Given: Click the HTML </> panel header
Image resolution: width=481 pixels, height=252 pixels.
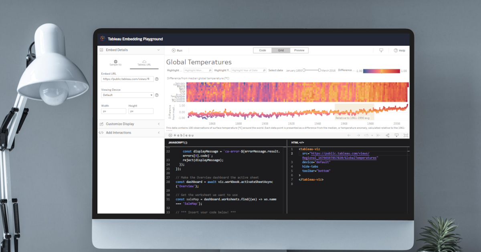Looking at the screenshot, I should pyautogui.click(x=297, y=142).
